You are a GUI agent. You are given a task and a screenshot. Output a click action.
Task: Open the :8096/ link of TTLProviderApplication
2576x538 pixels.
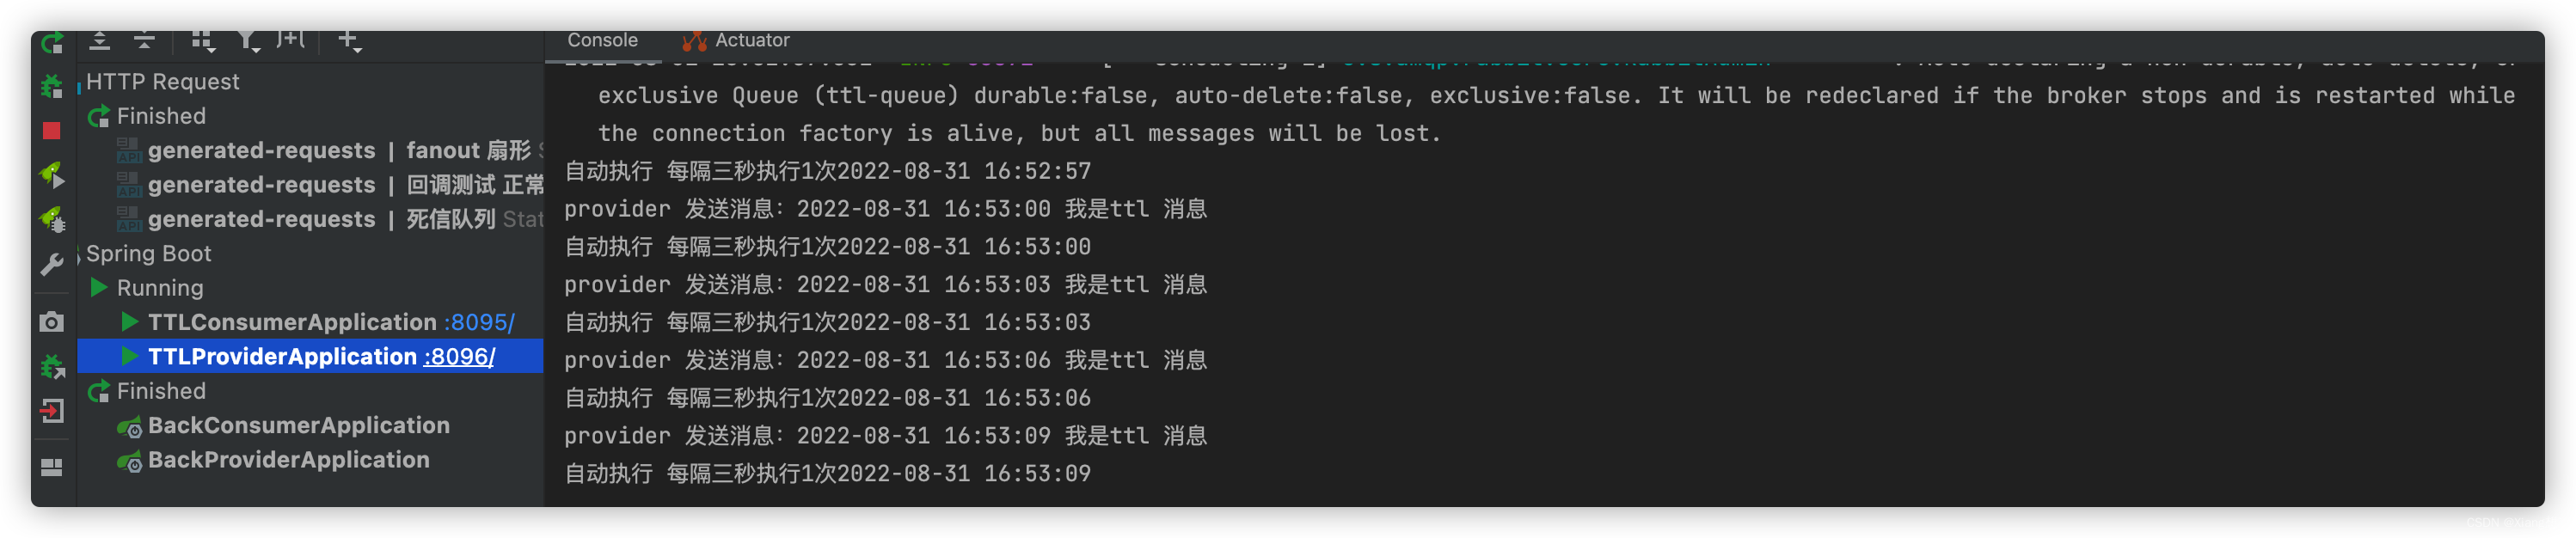[x=459, y=356]
